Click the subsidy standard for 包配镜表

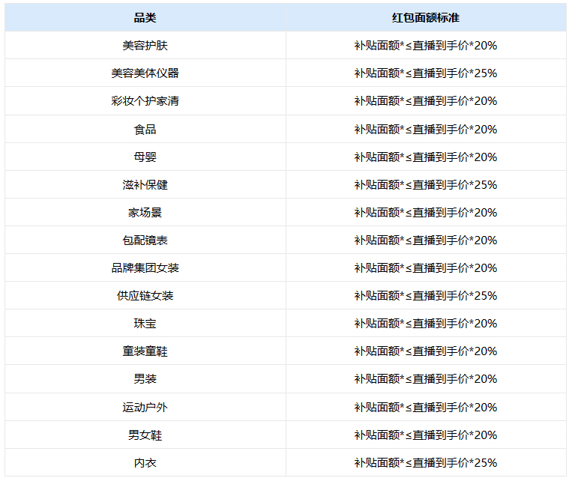tap(426, 240)
